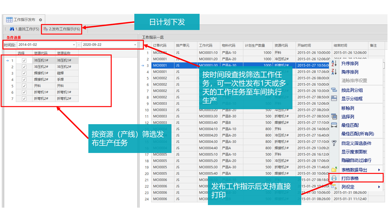This screenshot has height=221, width=389.
Task: Open the end date 2020-09-22 dropdown
Action: pyautogui.click(x=135, y=45)
